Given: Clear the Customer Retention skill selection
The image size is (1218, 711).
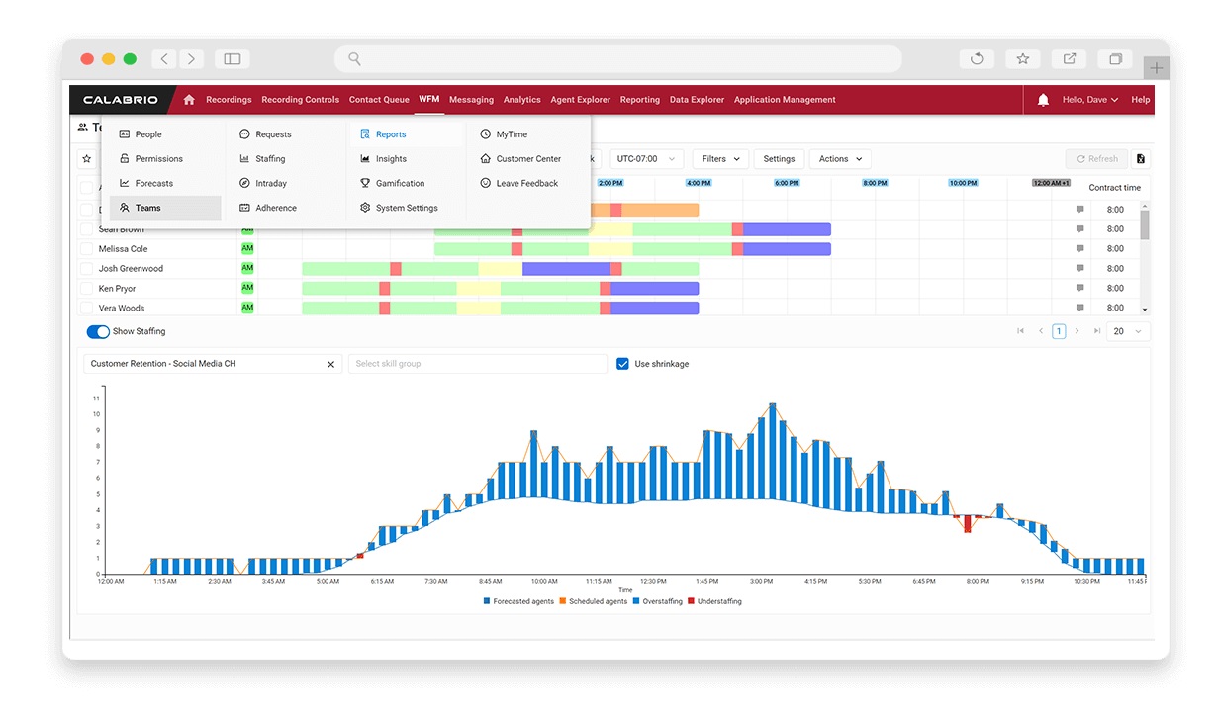Looking at the screenshot, I should click(330, 364).
